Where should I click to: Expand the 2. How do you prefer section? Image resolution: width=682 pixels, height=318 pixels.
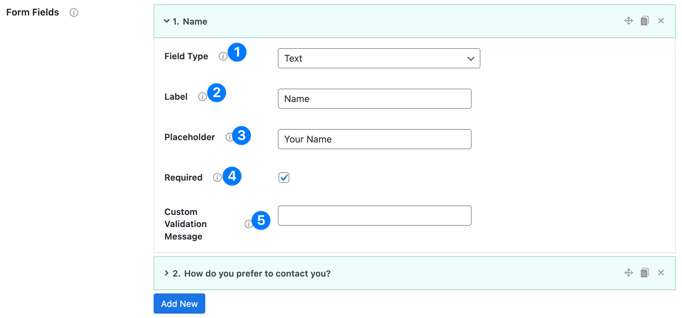click(166, 273)
